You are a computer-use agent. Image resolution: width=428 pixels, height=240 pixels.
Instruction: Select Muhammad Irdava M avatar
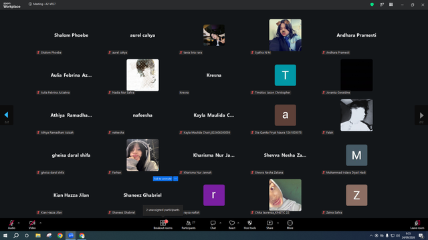click(356, 155)
